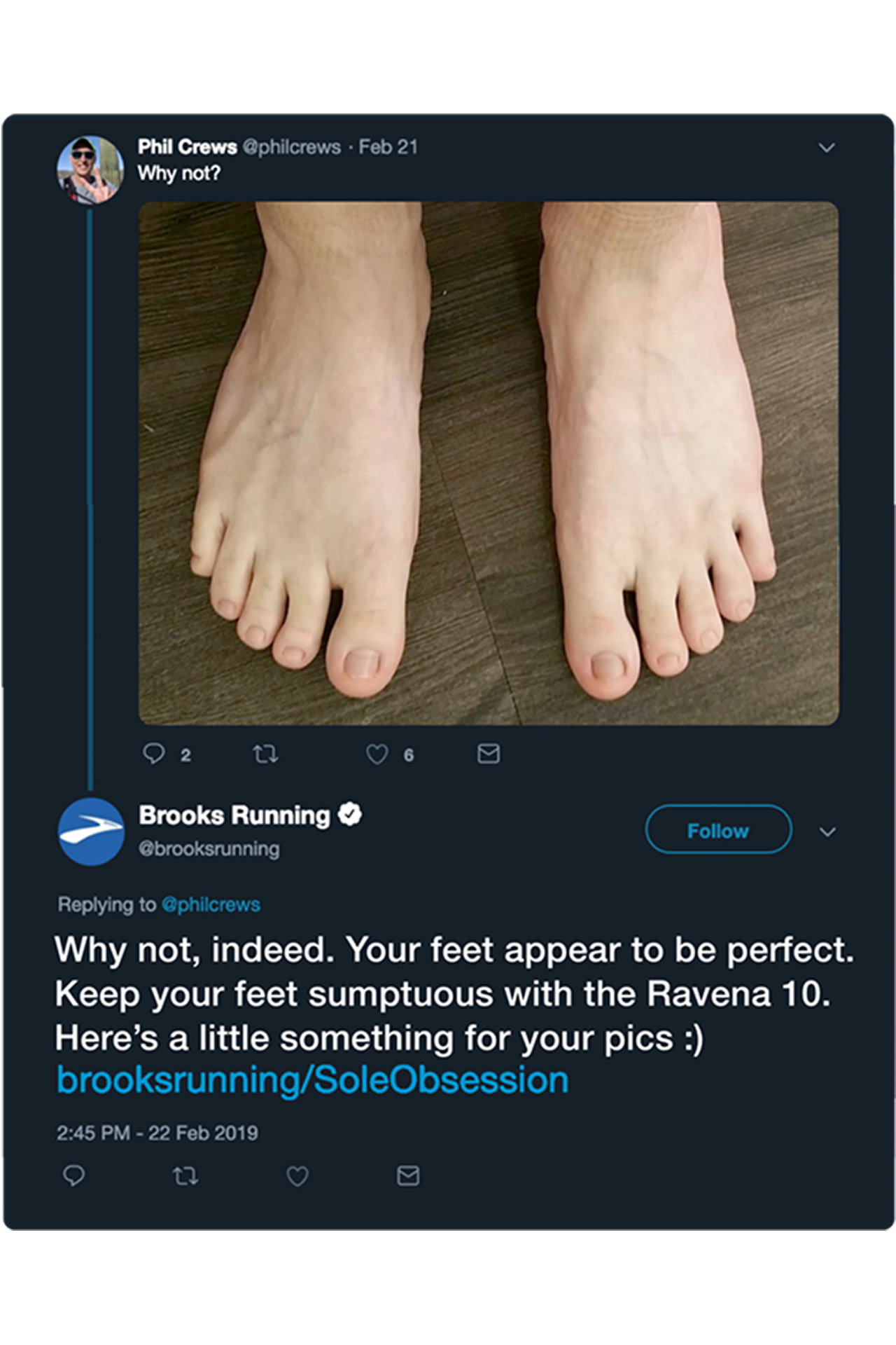Send Phil Crews' tweet via direct message
The width and height of the screenshot is (896, 1345).
pyautogui.click(x=488, y=754)
